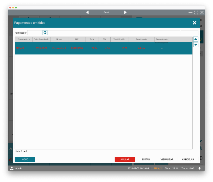
Task: Sort by Total líquido column header
Action: (x=119, y=39)
